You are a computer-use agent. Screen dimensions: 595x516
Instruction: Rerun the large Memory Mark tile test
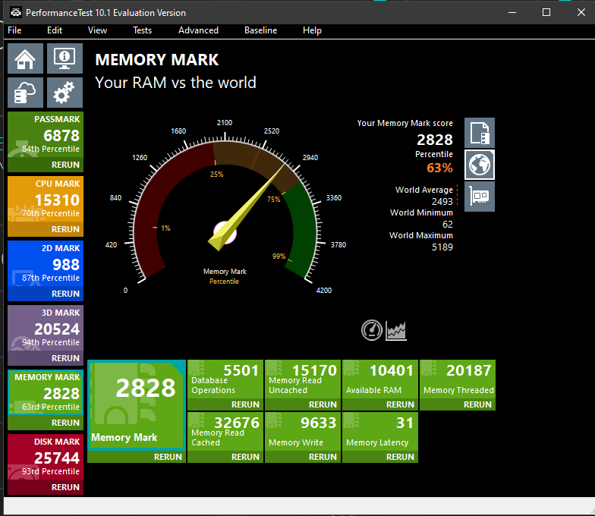pyautogui.click(x=137, y=457)
